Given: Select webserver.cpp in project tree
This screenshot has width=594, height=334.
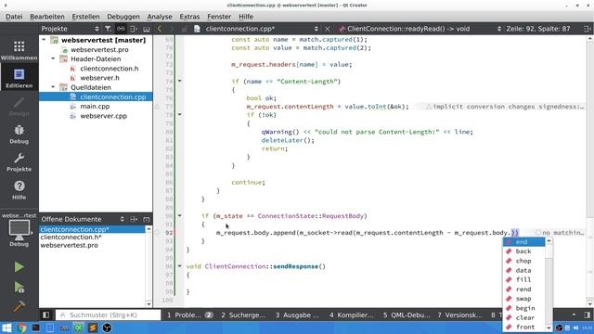Looking at the screenshot, I should [x=103, y=116].
